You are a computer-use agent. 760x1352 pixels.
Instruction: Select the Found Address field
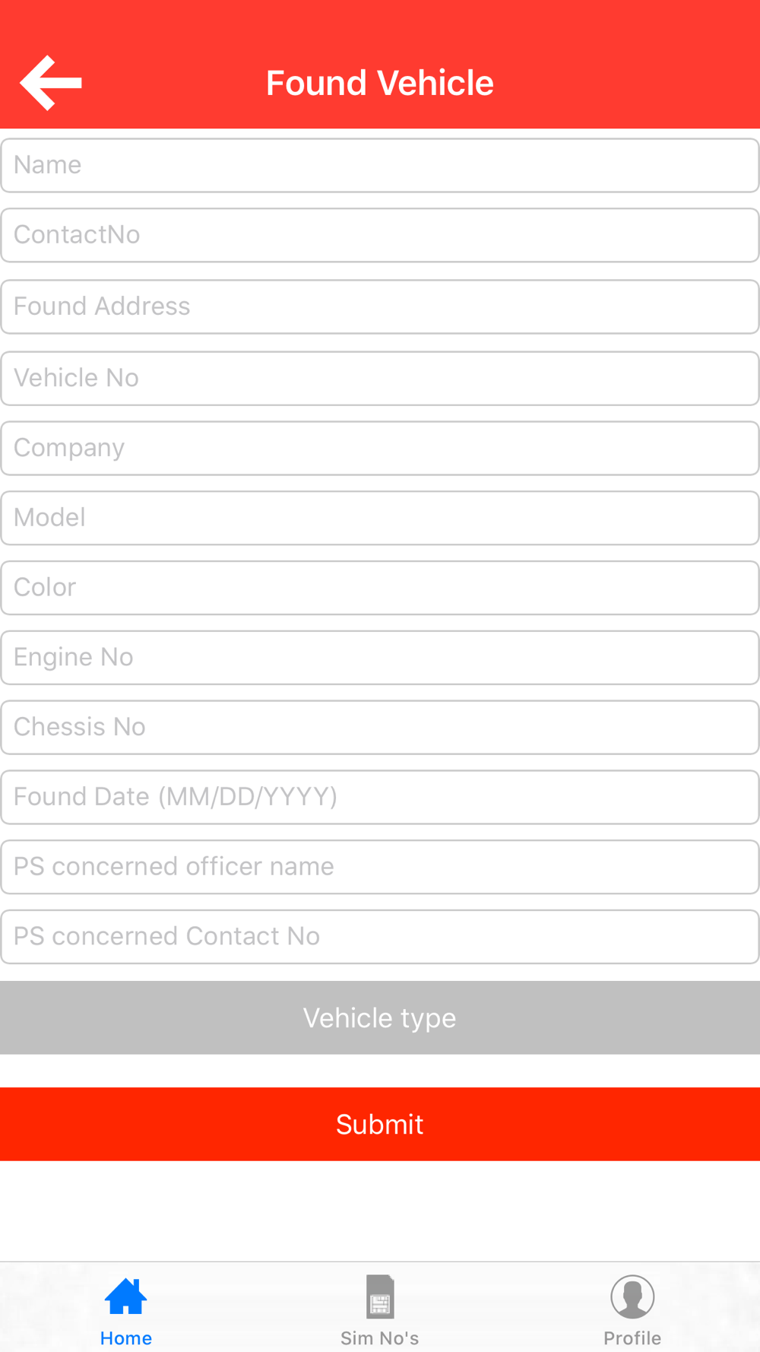pos(380,306)
